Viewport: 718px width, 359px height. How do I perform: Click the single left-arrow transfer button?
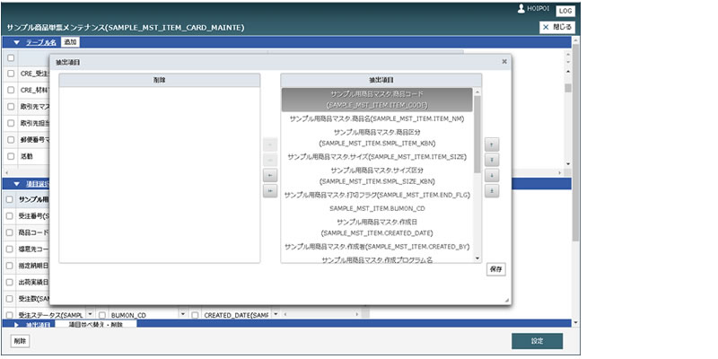coord(270,175)
